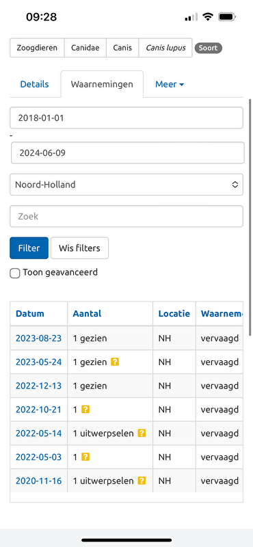Select the '1 gezien' cell for 2022-12-13

(110, 386)
